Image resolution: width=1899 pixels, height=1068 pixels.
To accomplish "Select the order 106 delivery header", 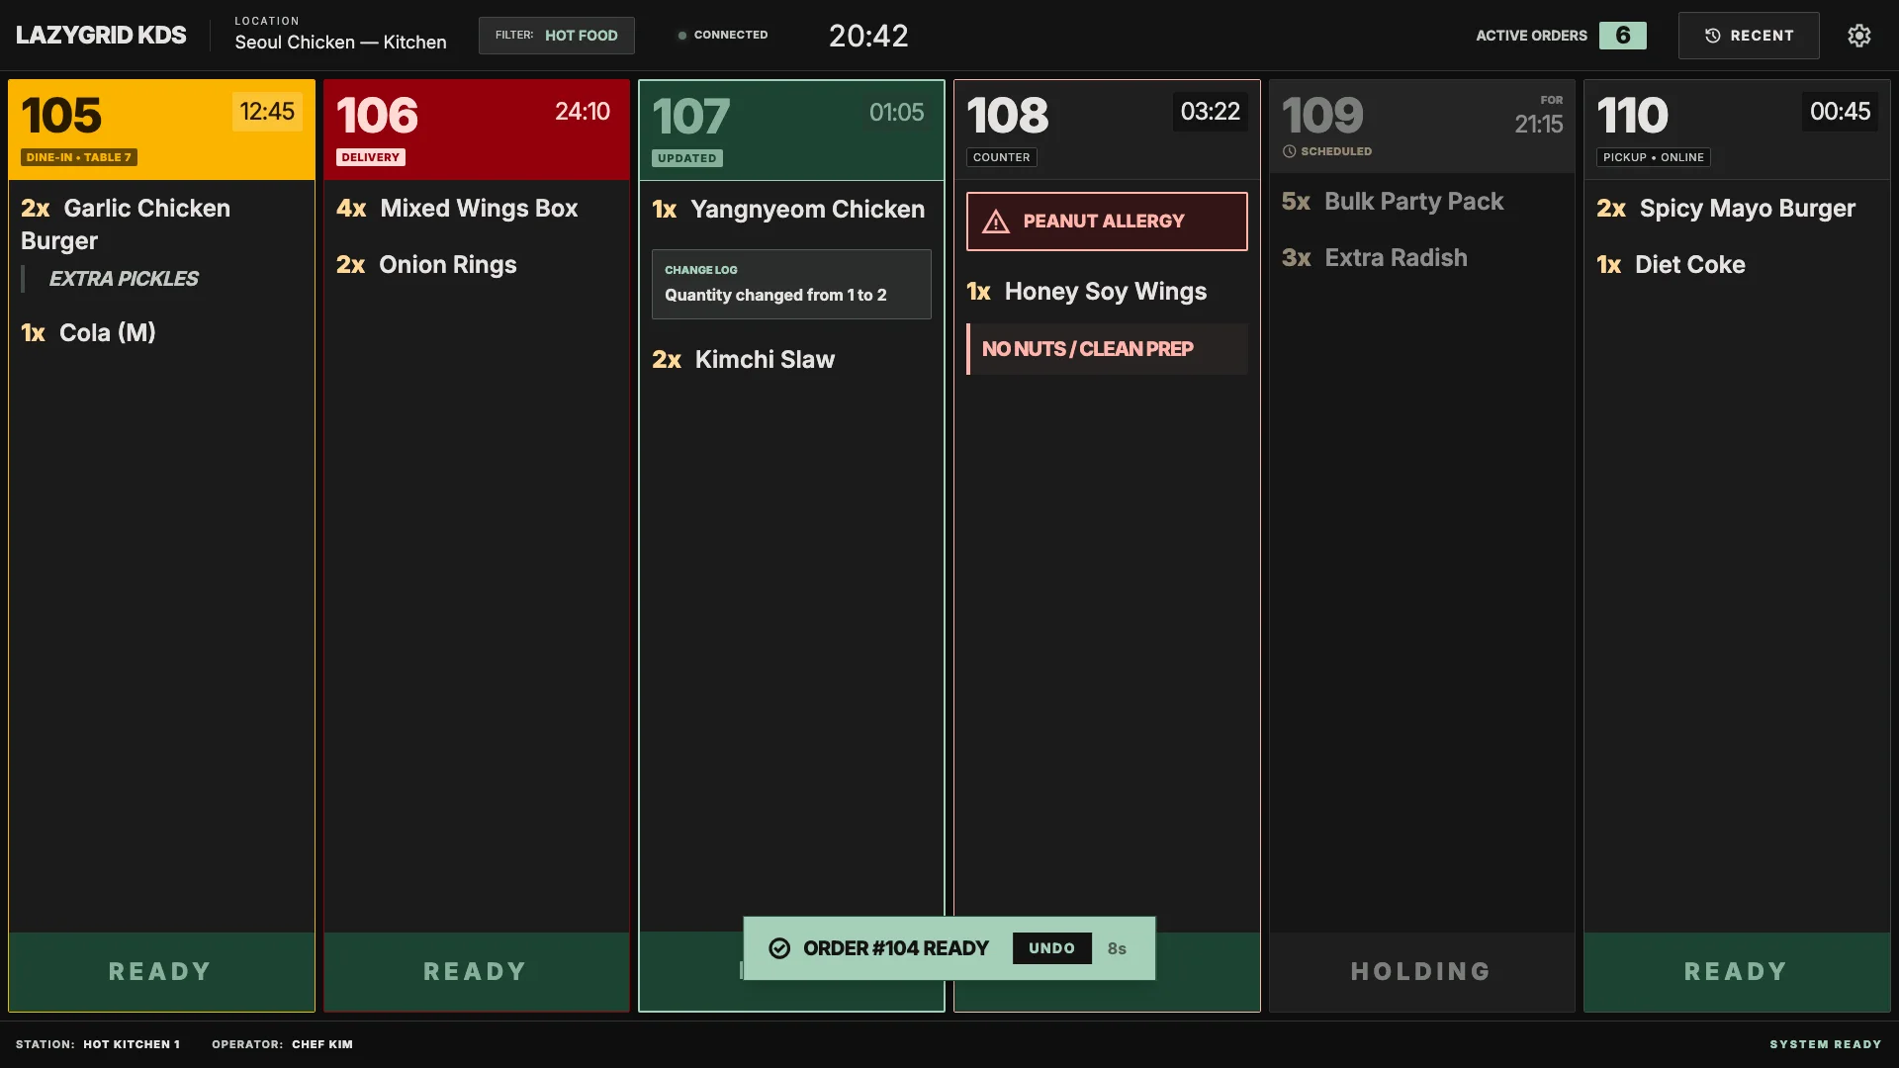I will 476,130.
